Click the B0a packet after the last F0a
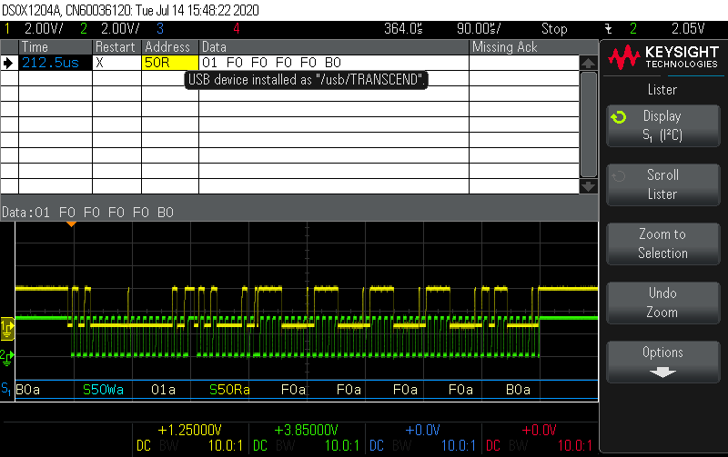Image resolution: width=728 pixels, height=457 pixels. 518,390
